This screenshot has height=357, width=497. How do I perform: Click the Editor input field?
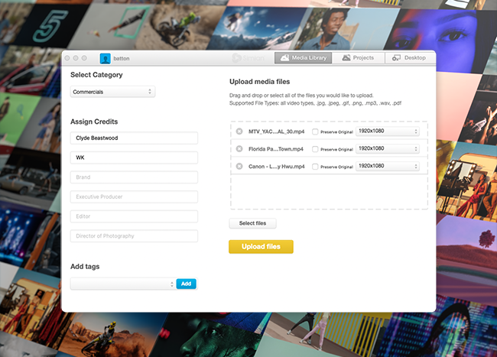(x=134, y=216)
